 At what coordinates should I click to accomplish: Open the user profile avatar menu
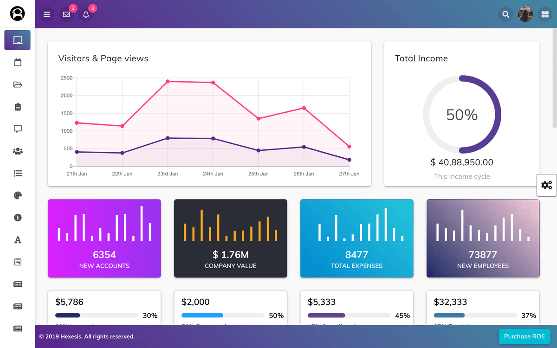(525, 14)
